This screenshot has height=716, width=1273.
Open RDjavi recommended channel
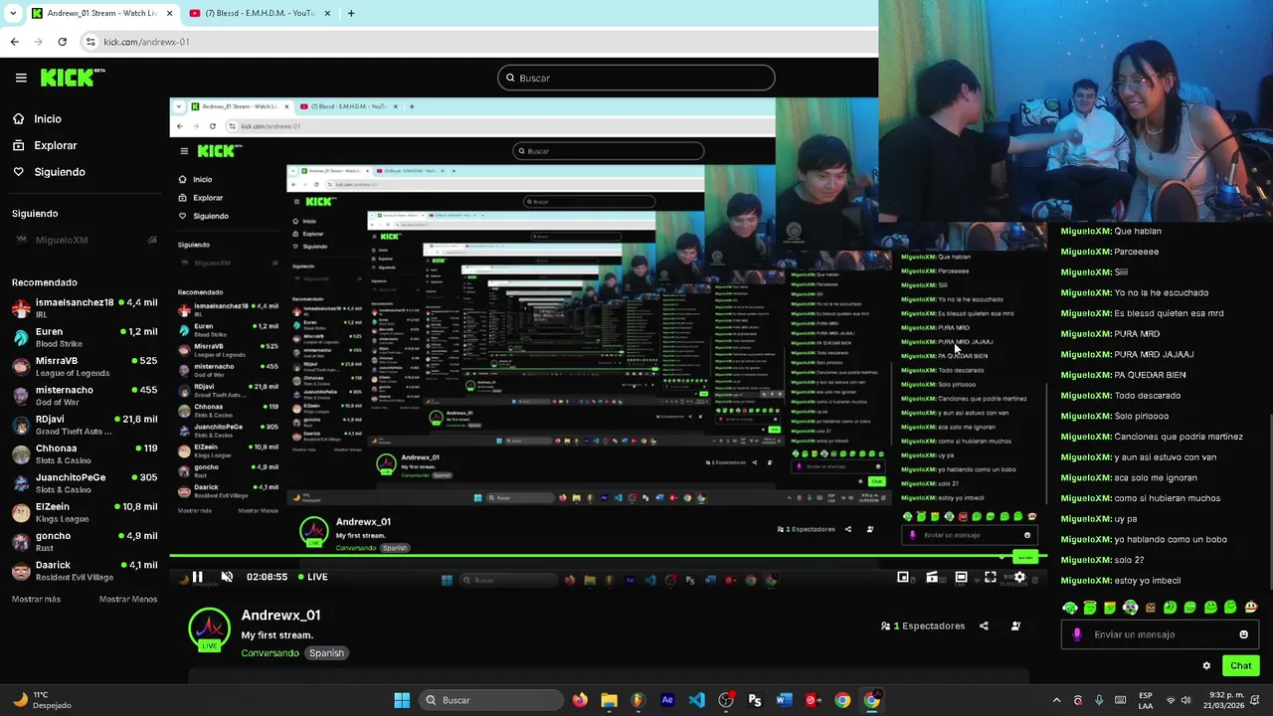[85, 425]
